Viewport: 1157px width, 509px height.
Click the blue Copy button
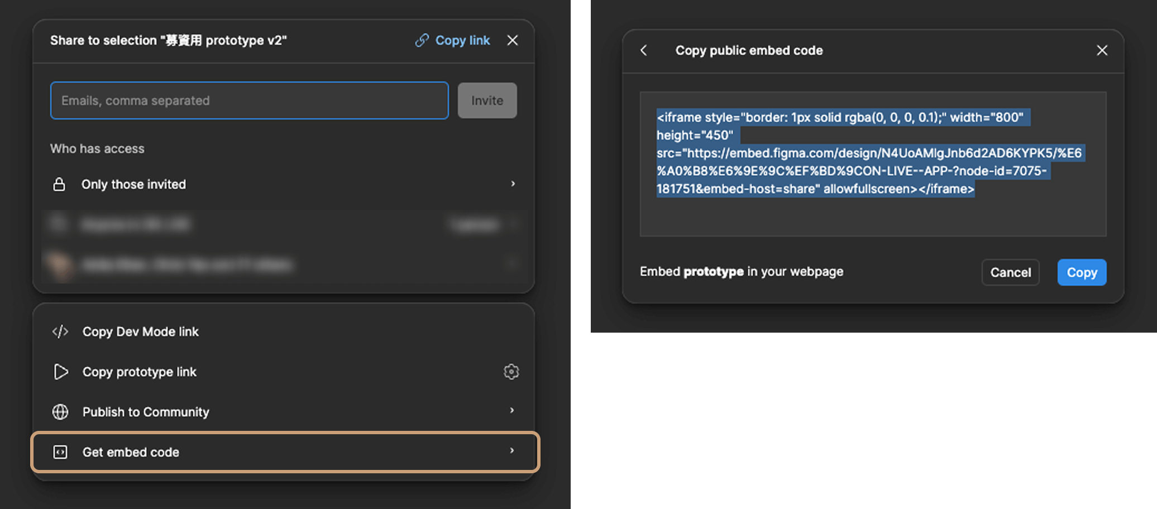pos(1082,272)
